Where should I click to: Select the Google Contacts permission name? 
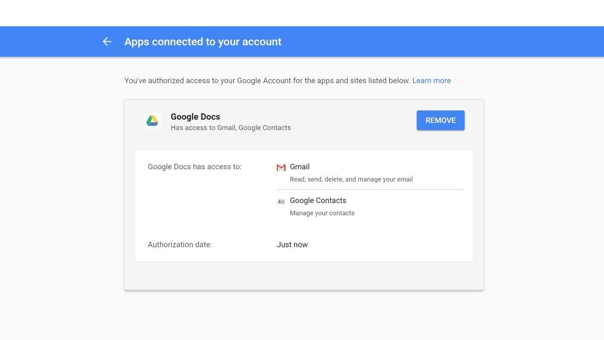pyautogui.click(x=318, y=201)
